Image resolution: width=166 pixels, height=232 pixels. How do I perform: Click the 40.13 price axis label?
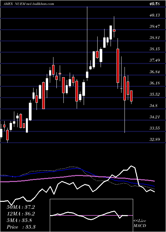click(155, 15)
